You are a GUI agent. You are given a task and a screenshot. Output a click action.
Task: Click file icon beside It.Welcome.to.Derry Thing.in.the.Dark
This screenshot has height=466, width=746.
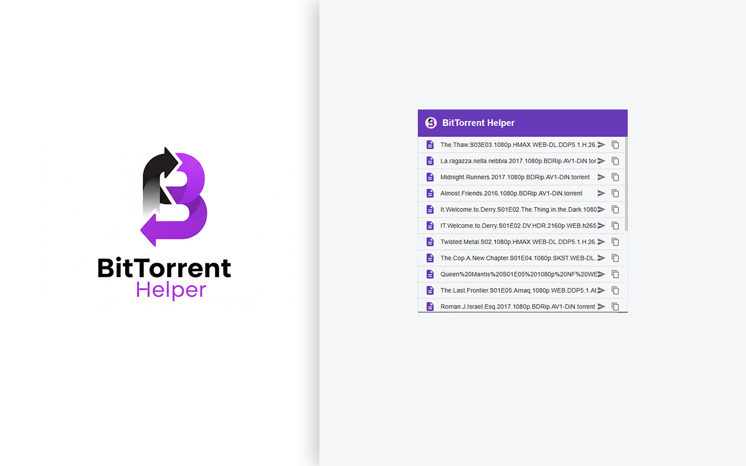[x=430, y=210]
